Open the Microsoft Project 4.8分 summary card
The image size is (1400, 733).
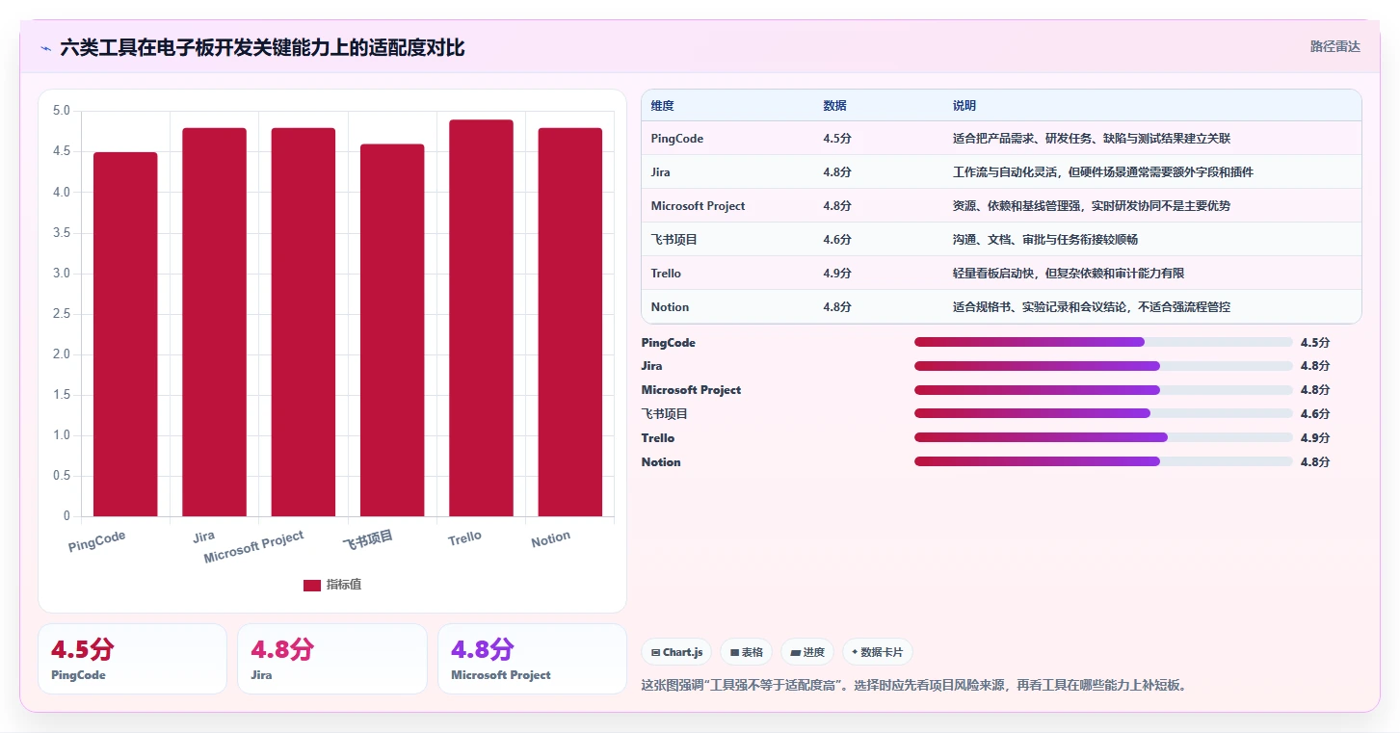pyautogui.click(x=532, y=659)
